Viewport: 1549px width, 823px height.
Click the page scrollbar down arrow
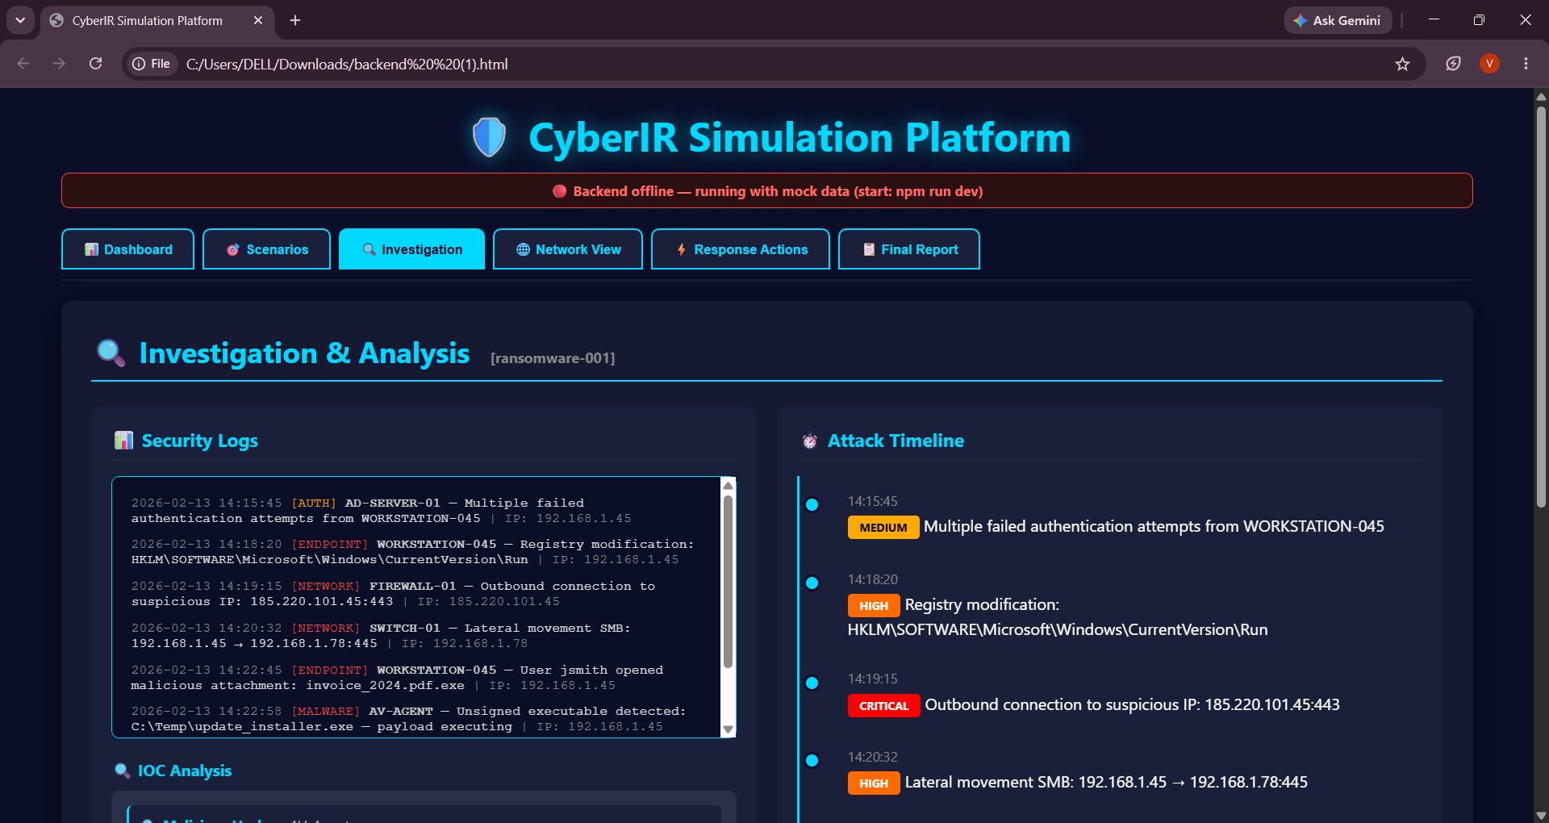pyautogui.click(x=1541, y=815)
